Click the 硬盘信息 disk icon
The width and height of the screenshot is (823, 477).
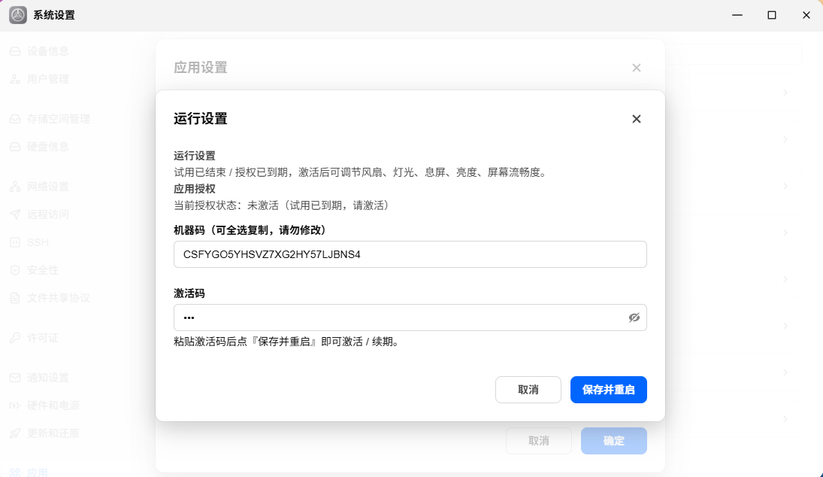click(15, 147)
